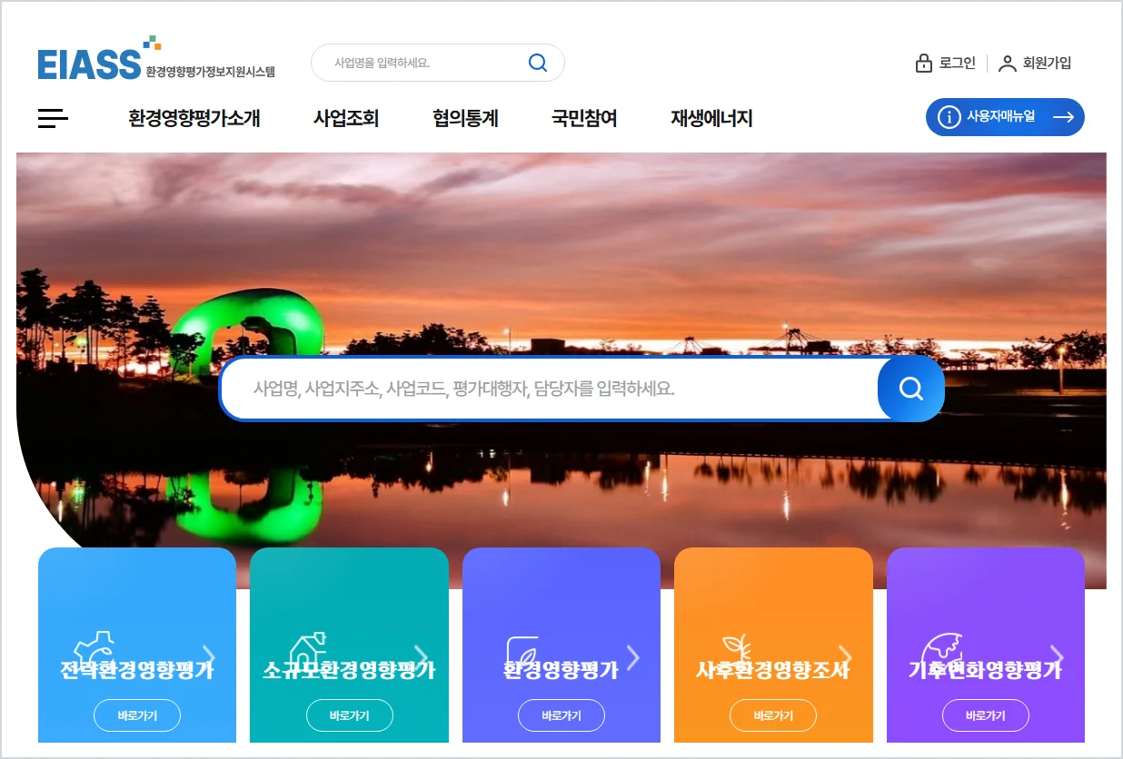Click the blue hero search button
The image size is (1123, 759).
pyautogui.click(x=911, y=389)
